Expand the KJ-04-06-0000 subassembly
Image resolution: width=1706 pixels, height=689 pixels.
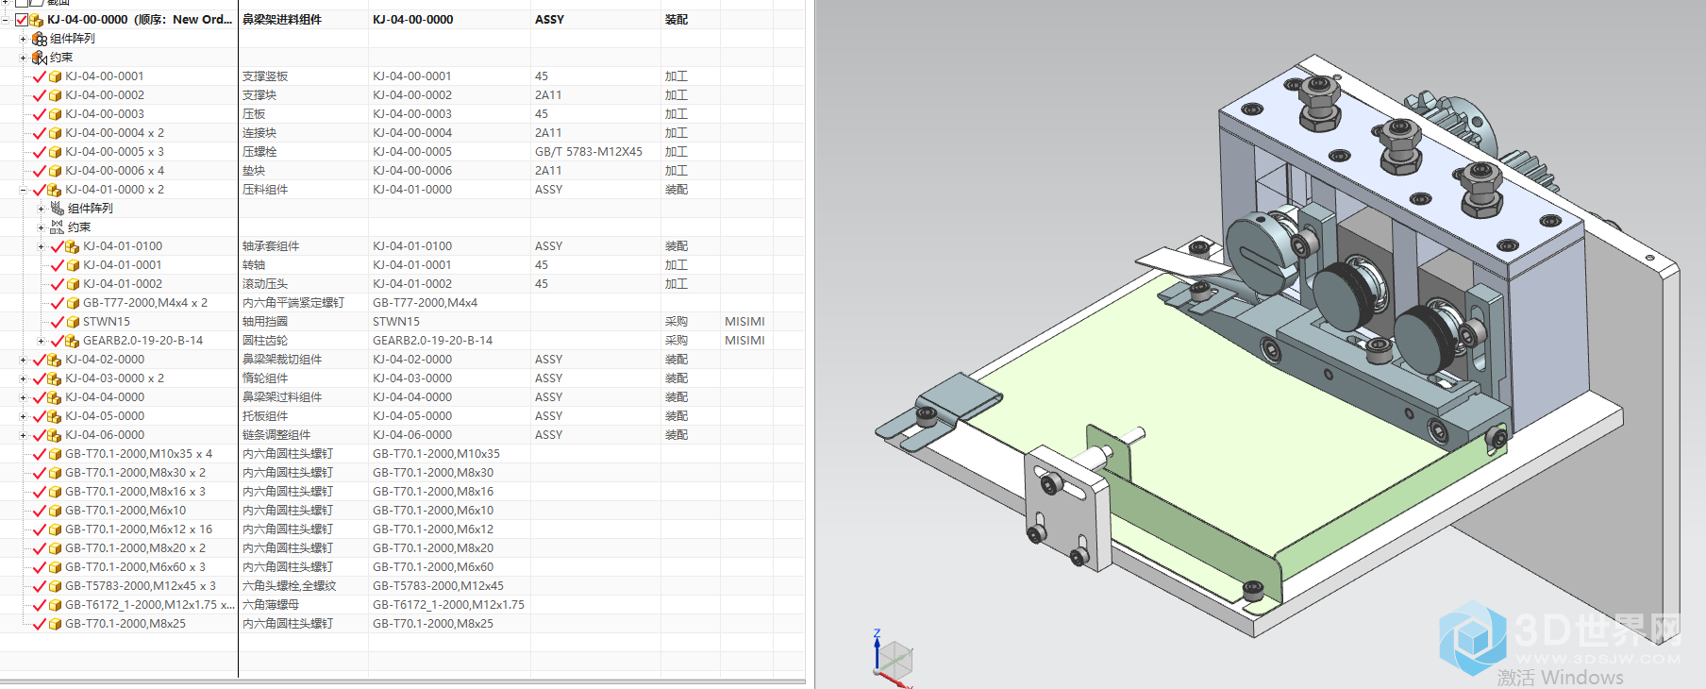(x=24, y=435)
